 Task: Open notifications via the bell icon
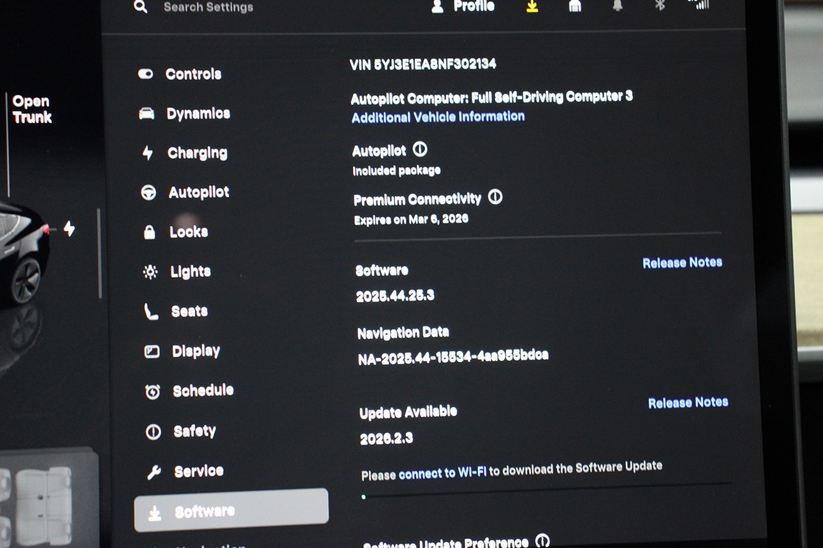[x=617, y=5]
